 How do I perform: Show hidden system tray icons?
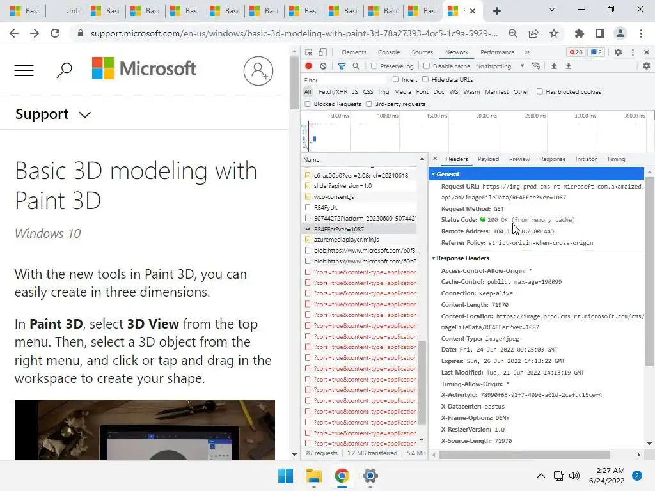coord(541,476)
